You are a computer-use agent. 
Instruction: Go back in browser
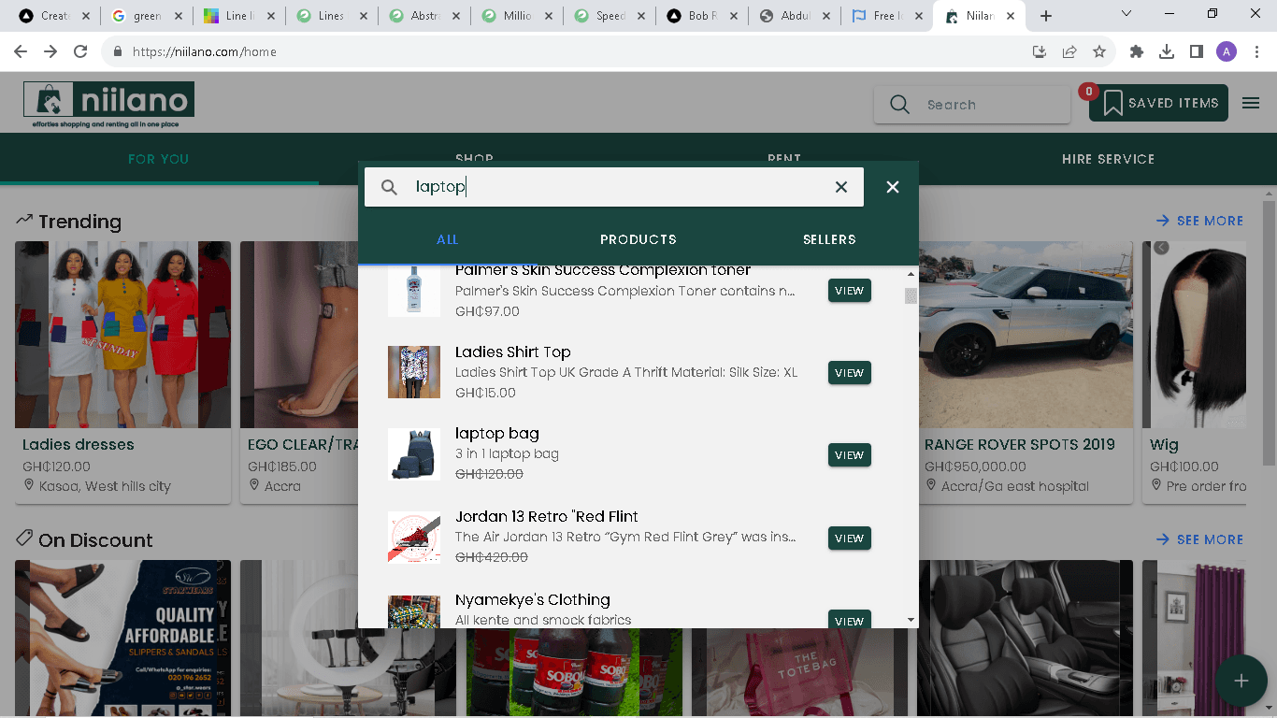21,52
